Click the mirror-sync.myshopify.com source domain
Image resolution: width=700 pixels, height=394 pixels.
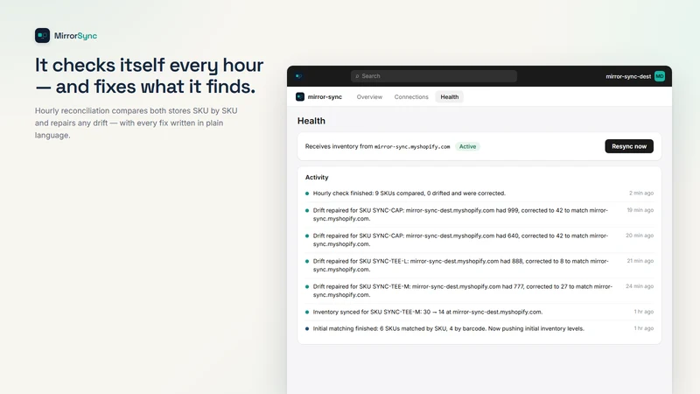pyautogui.click(x=412, y=146)
